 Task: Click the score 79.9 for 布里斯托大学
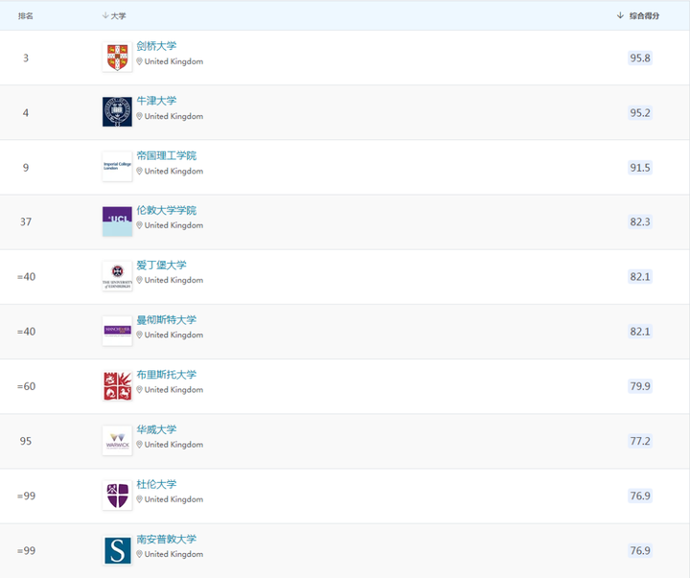tap(640, 386)
